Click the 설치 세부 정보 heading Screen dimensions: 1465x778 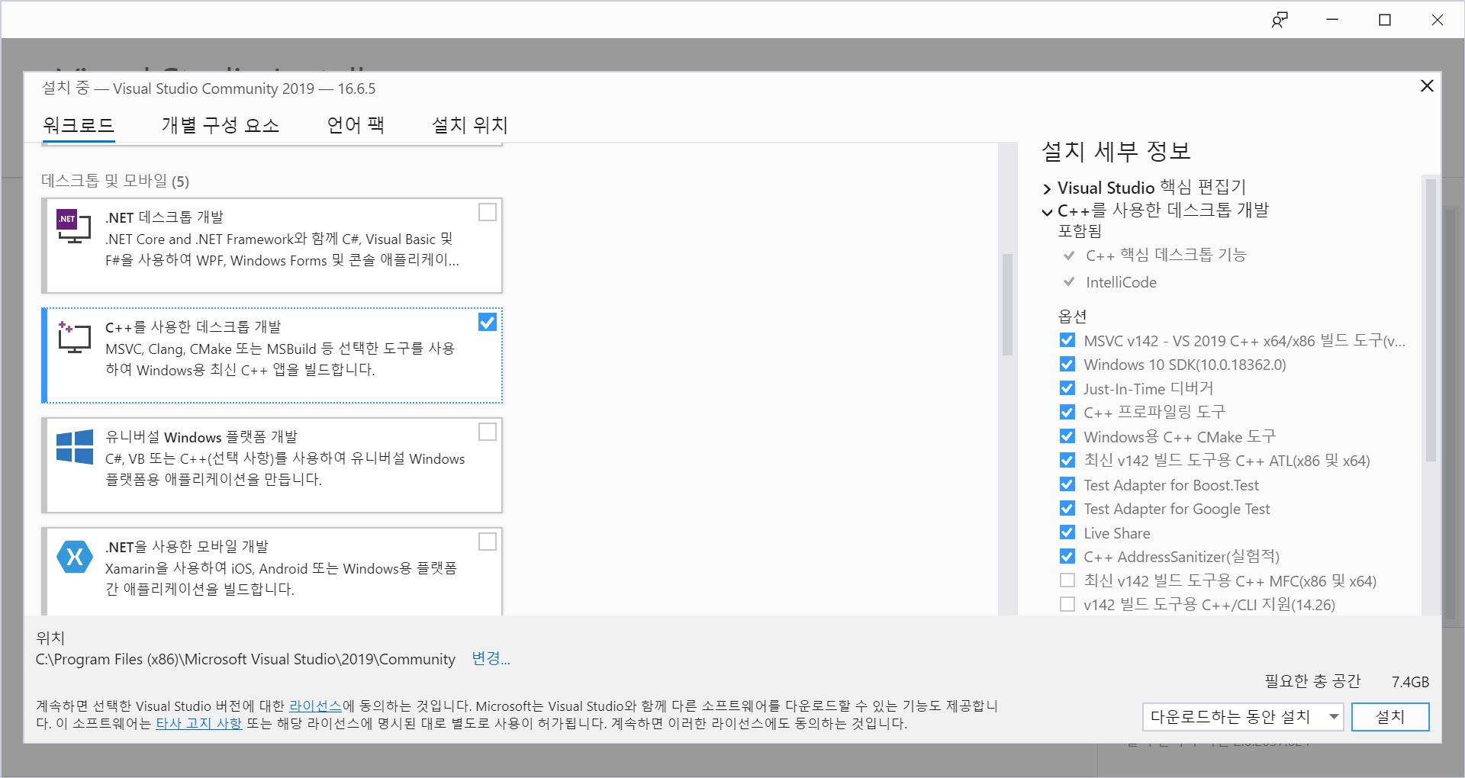click(x=1116, y=151)
